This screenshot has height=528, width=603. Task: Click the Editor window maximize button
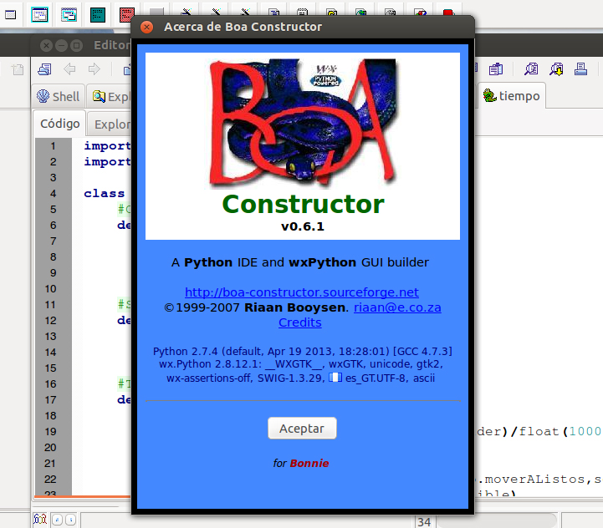(x=77, y=46)
